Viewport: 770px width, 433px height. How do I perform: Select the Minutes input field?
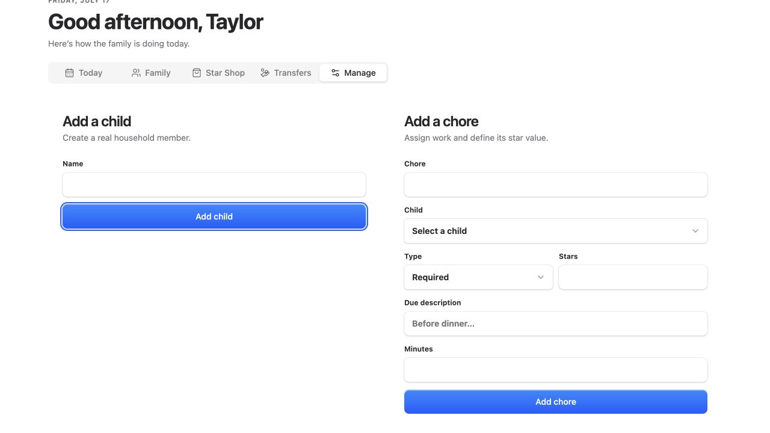point(556,370)
